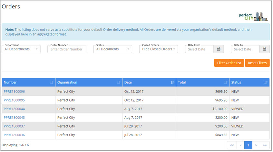Expand the All Departments dropdown
The height and width of the screenshot is (152, 273).
pos(21,49)
